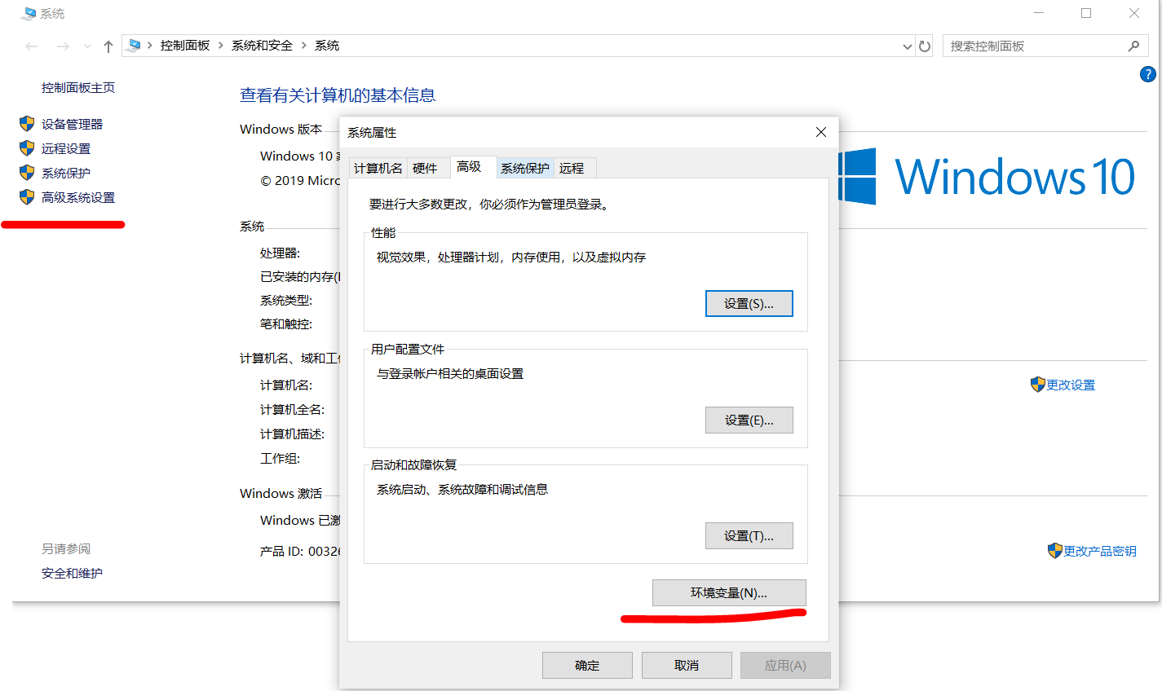Image resolution: width=1162 pixels, height=691 pixels.
Task: Select 系统和安全 in the breadcrumb path
Action: click(x=262, y=46)
